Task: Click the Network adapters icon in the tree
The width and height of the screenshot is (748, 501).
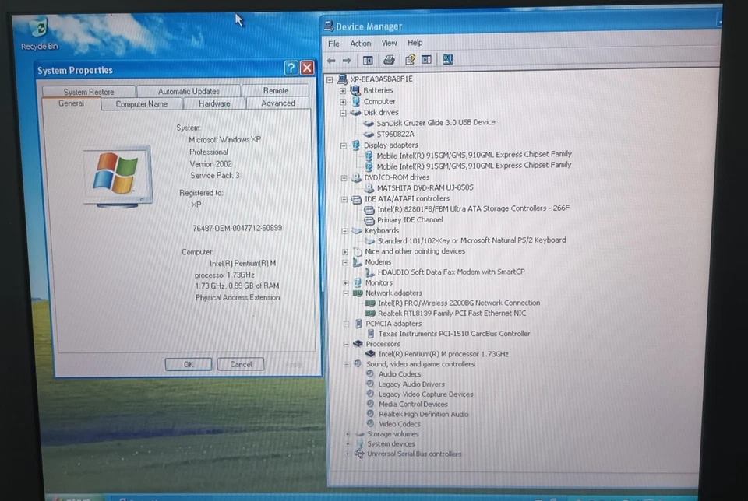Action: pos(355,293)
